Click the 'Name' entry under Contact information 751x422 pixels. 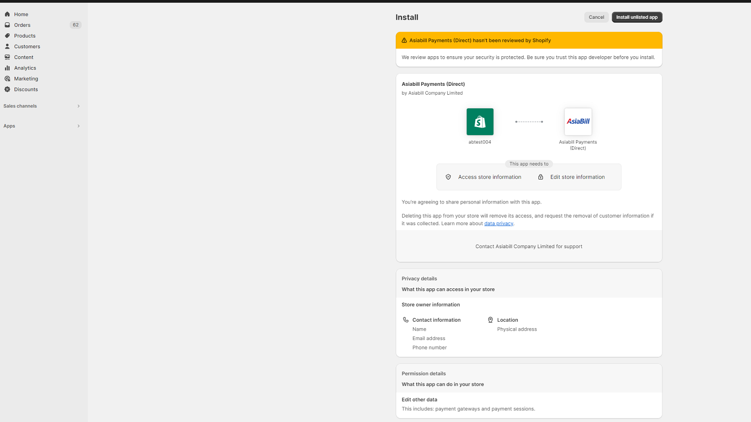click(420, 330)
